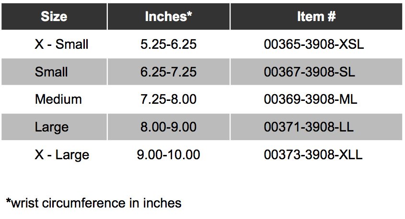Click item number 00373-3908-XLL
This screenshot has width=405, height=219.
click(x=313, y=155)
